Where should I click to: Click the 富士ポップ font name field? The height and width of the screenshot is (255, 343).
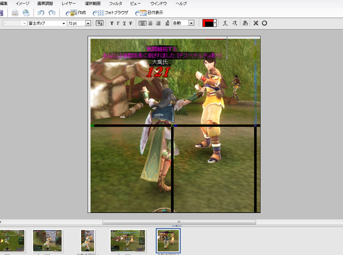[45, 24]
